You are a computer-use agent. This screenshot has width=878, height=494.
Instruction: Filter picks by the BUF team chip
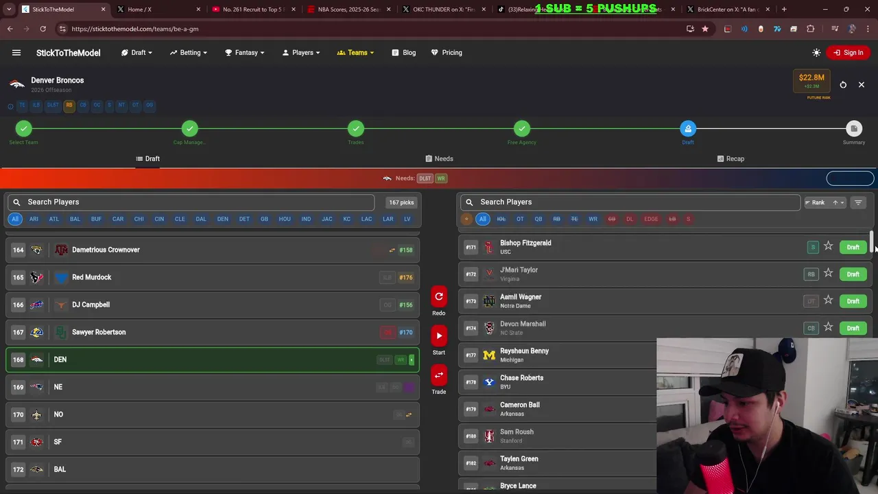tap(96, 219)
